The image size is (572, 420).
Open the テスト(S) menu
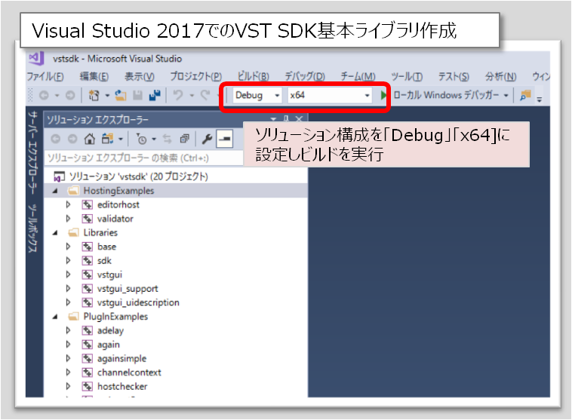[454, 76]
